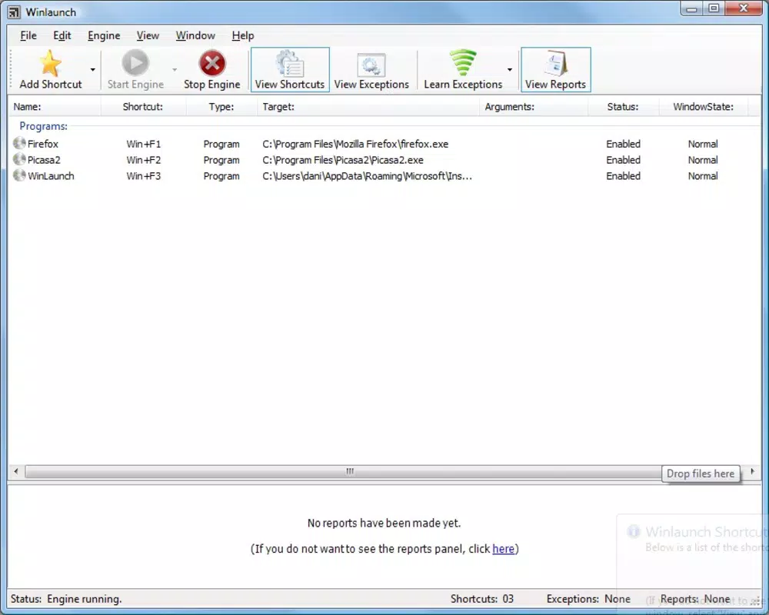
Task: Select the Picasa2 shortcut name
Action: (44, 160)
